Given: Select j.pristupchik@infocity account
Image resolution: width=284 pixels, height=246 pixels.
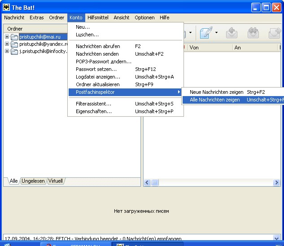Looking at the screenshot, I should pyautogui.click(x=43, y=51).
